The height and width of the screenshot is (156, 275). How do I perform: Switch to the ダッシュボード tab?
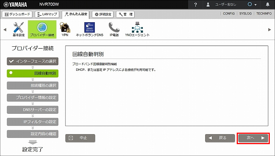click(17, 14)
